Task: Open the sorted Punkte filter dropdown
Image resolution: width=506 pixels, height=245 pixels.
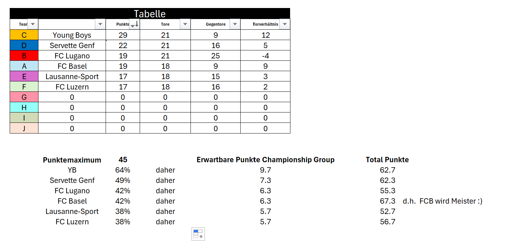Action: pyautogui.click(x=134, y=24)
